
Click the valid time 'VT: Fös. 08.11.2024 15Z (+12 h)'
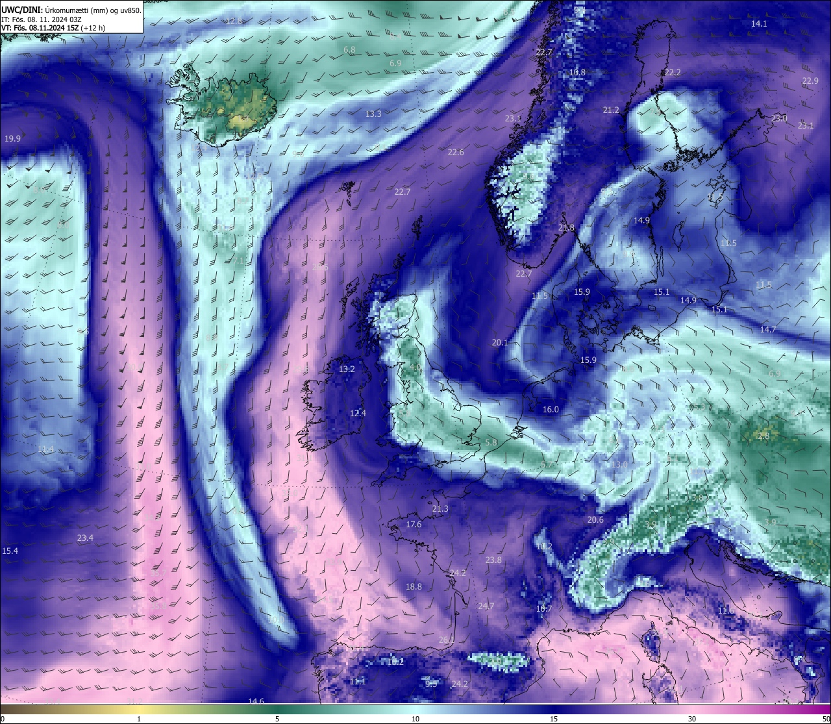pos(53,28)
